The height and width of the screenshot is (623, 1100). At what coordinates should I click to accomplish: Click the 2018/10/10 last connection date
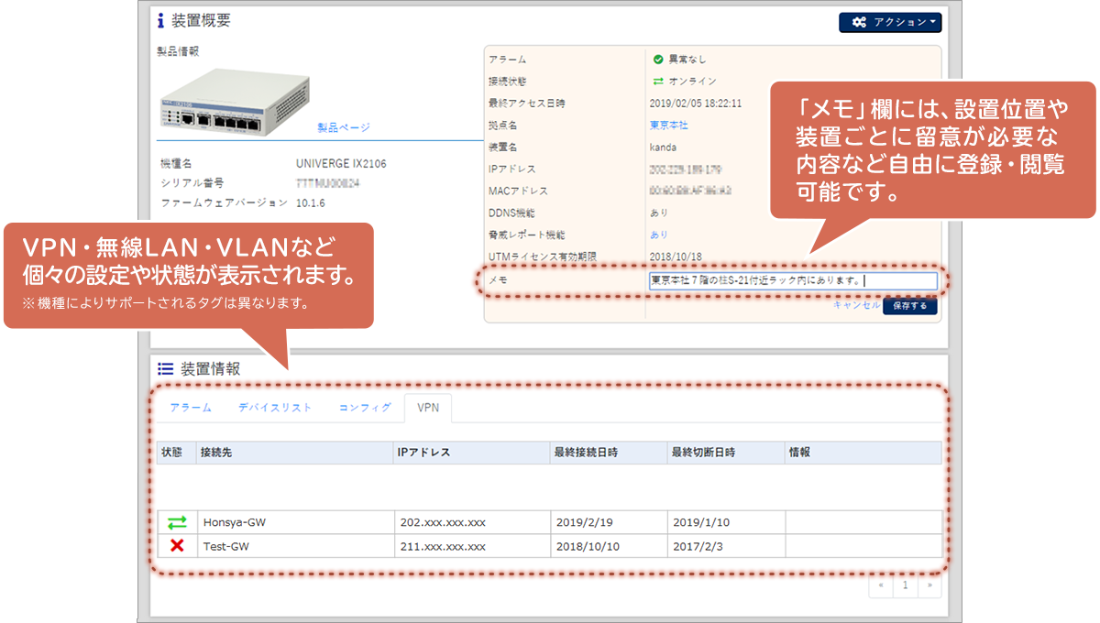click(588, 546)
